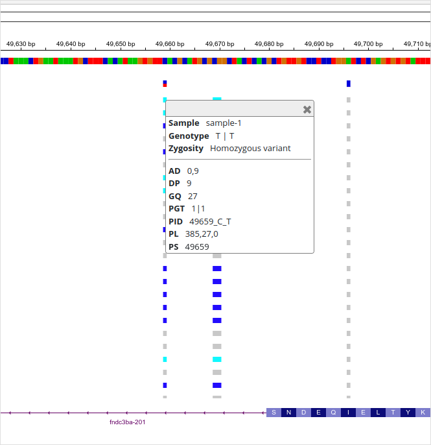Click the '49,660 bp' ruler label
Viewport: 431px width, 445px height.
(x=170, y=44)
